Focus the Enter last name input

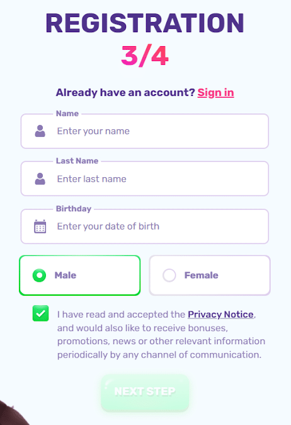145,179
